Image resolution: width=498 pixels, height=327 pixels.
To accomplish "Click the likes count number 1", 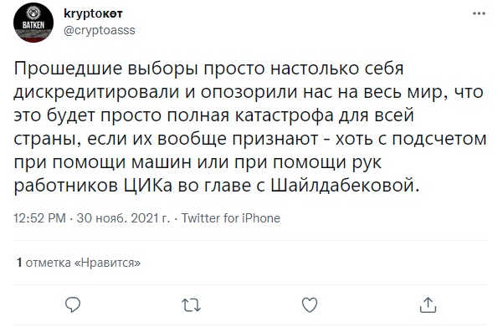I will [x=19, y=263].
